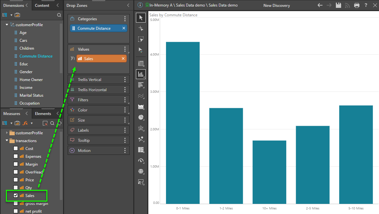Switch to the Content tab
Image resolution: width=379 pixels, height=214 pixels.
(x=42, y=5)
